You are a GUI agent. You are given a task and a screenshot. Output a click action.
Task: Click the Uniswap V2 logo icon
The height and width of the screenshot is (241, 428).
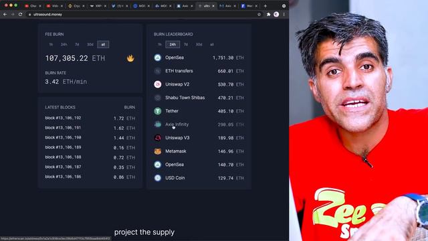(158, 84)
